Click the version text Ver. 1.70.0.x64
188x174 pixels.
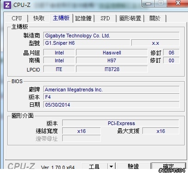click(58, 167)
